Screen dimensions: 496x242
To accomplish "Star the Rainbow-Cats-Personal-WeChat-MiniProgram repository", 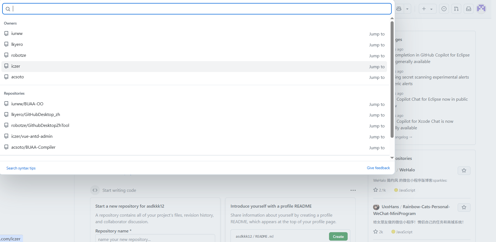I will click(464, 207).
